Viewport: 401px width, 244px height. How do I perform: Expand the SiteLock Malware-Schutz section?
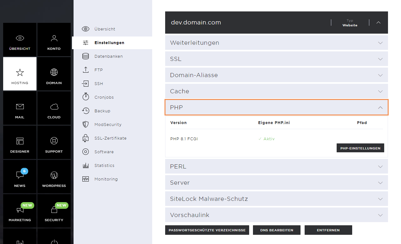[x=276, y=199]
